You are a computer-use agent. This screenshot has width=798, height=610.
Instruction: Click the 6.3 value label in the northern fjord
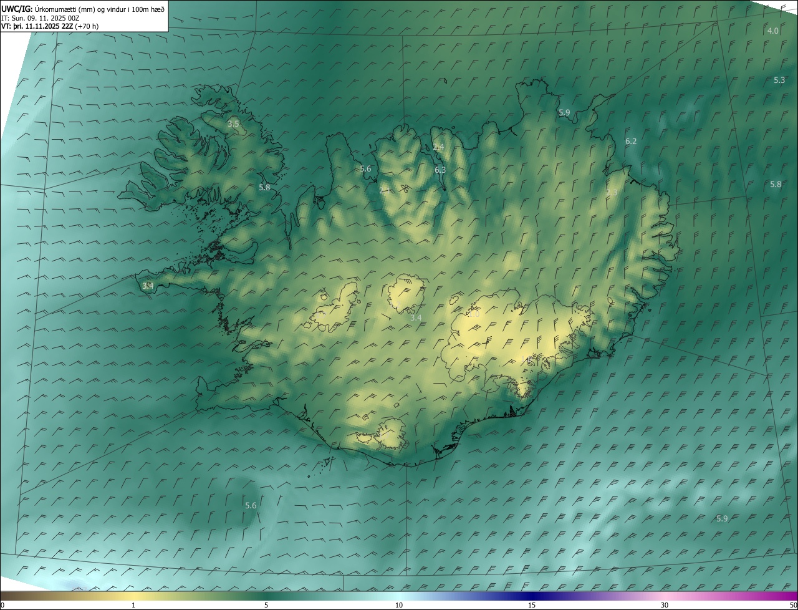440,170
